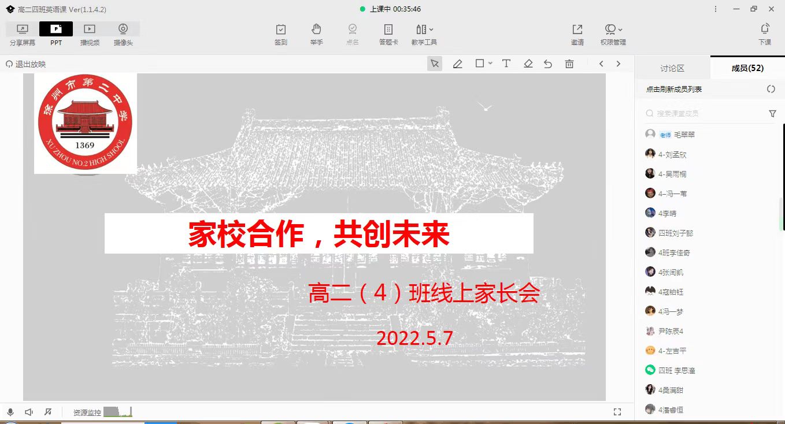Click the slide subtitle 高二（4）班线上家长会
The width and height of the screenshot is (785, 424).
[x=424, y=294]
